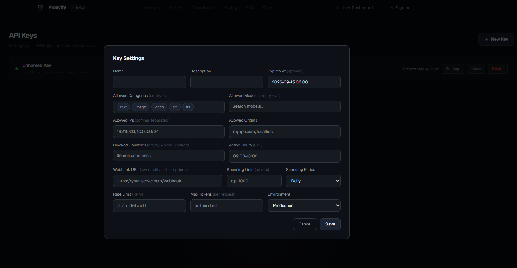517x268 pixels.
Task: Click the Created May 14, 2026 text
Action: 421,69
